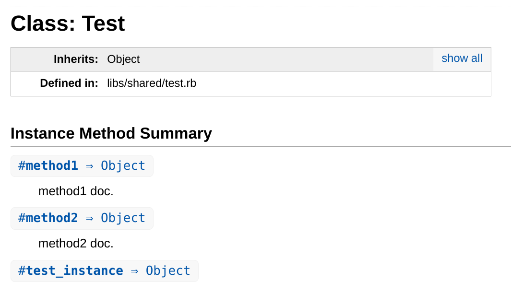511x305 pixels.
Task: Click the "Class: Test" page heading
Action: (68, 23)
